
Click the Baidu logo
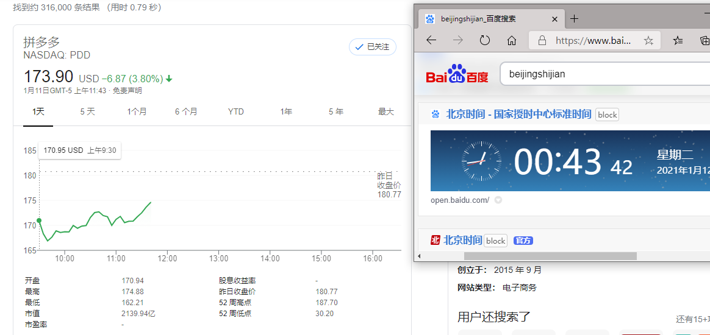pyautogui.click(x=457, y=74)
